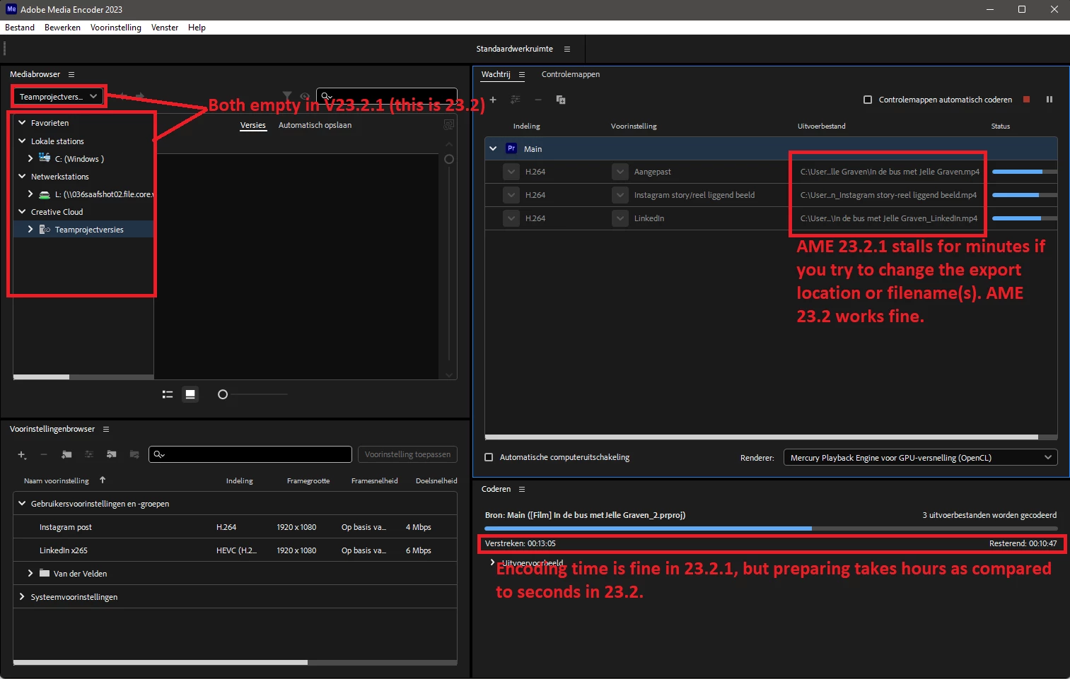Screen dimensions: 1070x679
Task: Click the Media Browser vertical zoom handle
Action: click(x=448, y=159)
